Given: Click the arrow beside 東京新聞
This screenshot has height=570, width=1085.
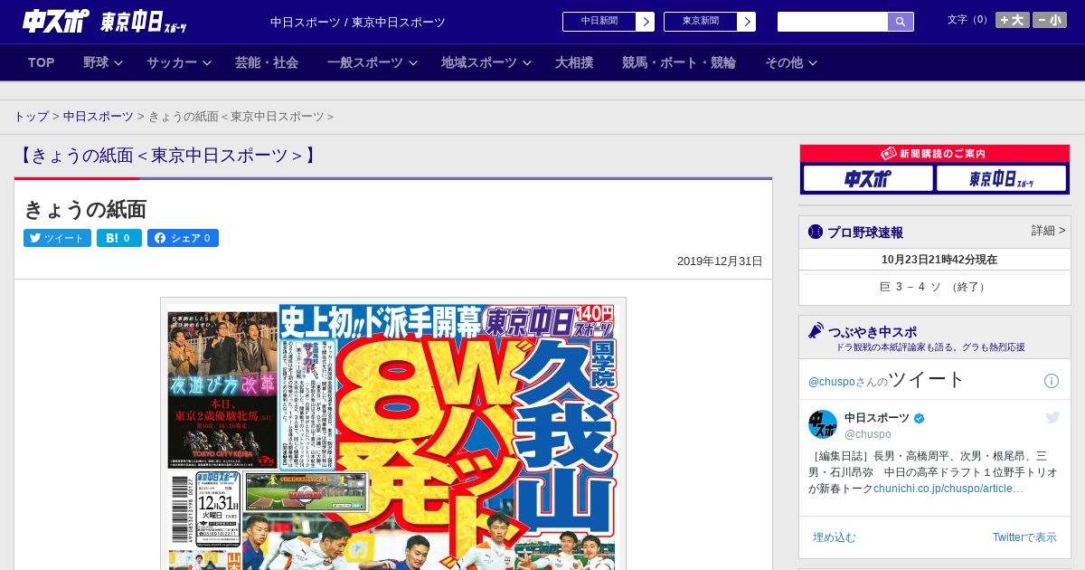Looking at the screenshot, I should (x=747, y=22).
